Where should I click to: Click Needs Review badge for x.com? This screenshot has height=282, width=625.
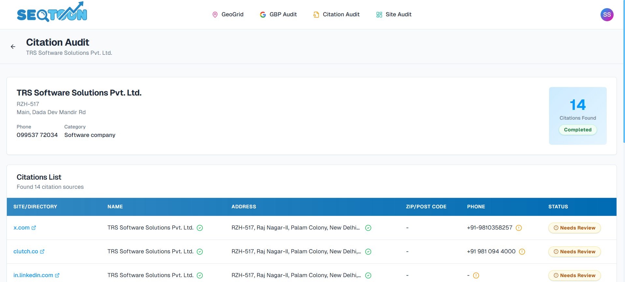coord(574,228)
